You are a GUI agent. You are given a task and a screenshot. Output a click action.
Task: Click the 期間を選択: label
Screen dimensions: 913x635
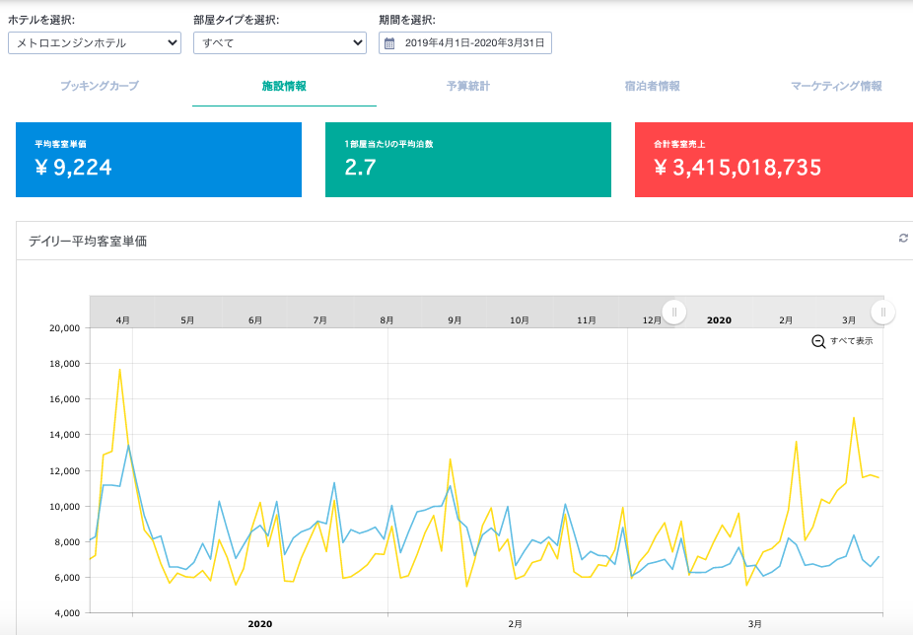tap(407, 20)
